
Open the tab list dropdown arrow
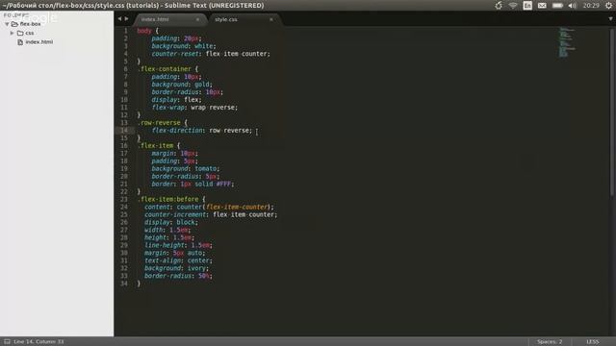(610, 19)
